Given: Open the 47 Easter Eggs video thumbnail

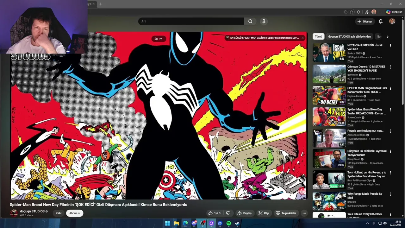Looking at the screenshot, I should pos(329,117).
